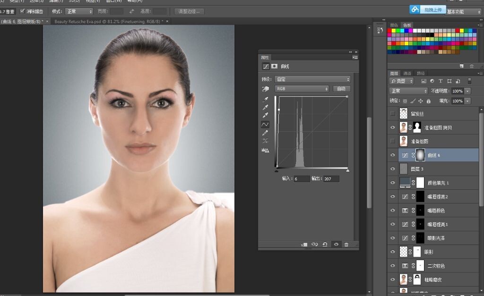Image resolution: width=484 pixels, height=296 pixels.
Task: Select the on-image targeted adjustment hand tool
Action: click(265, 89)
